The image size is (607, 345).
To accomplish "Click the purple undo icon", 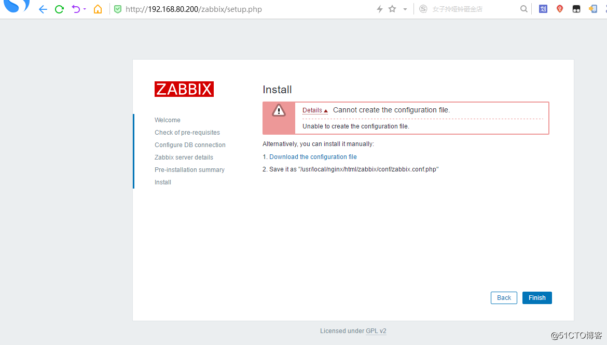I will click(x=76, y=9).
